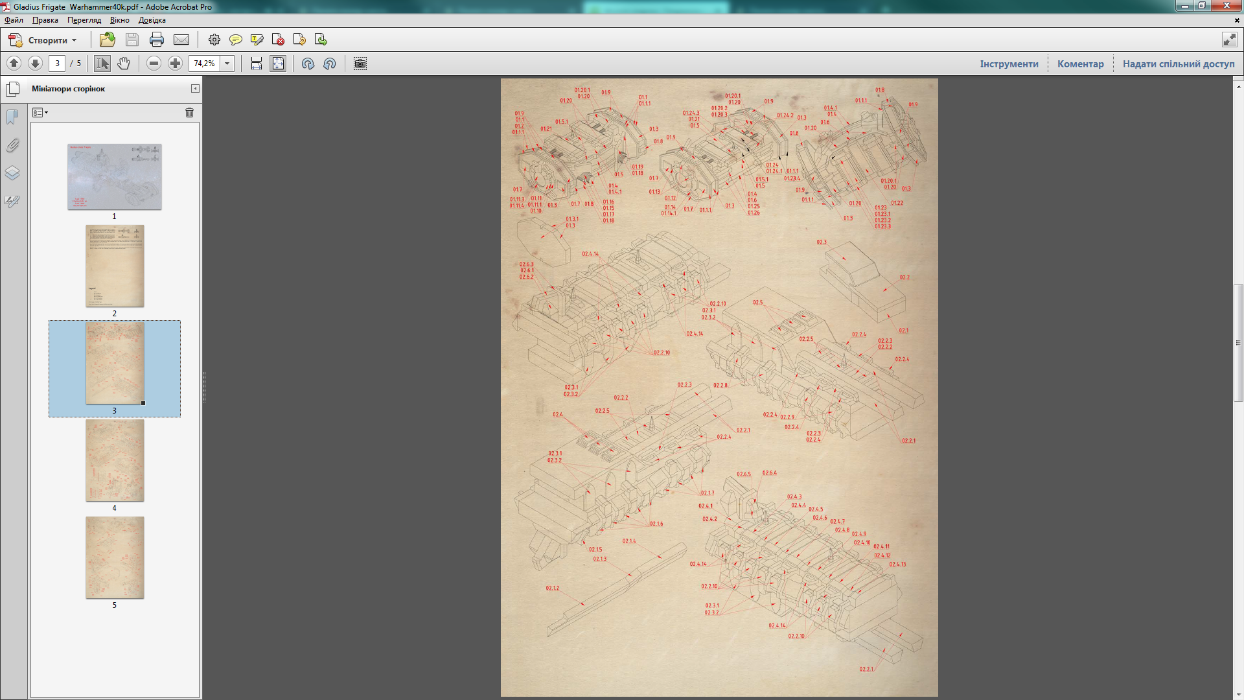This screenshot has width=1244, height=700.
Task: Take a snapshot with camera tool
Action: (360, 63)
